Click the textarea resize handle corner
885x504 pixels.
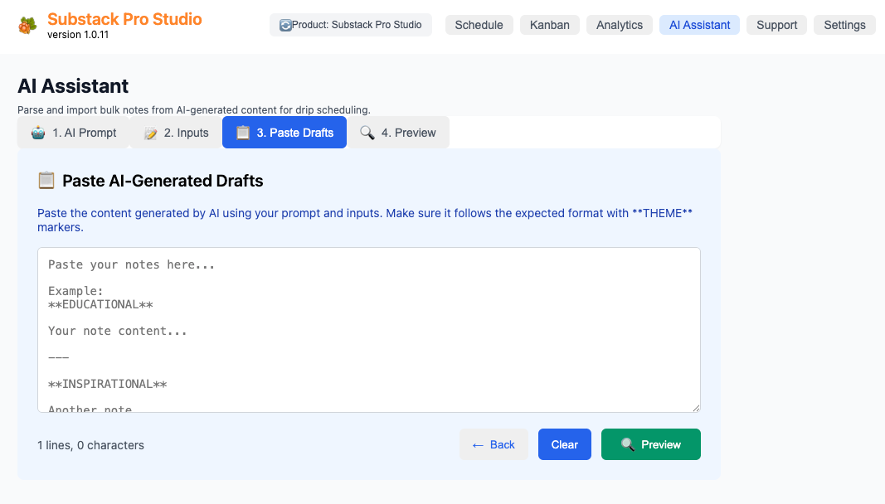pos(696,408)
